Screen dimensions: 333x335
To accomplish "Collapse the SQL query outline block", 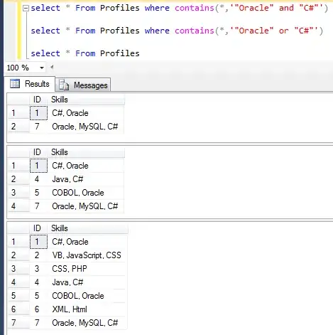I will [26, 9].
